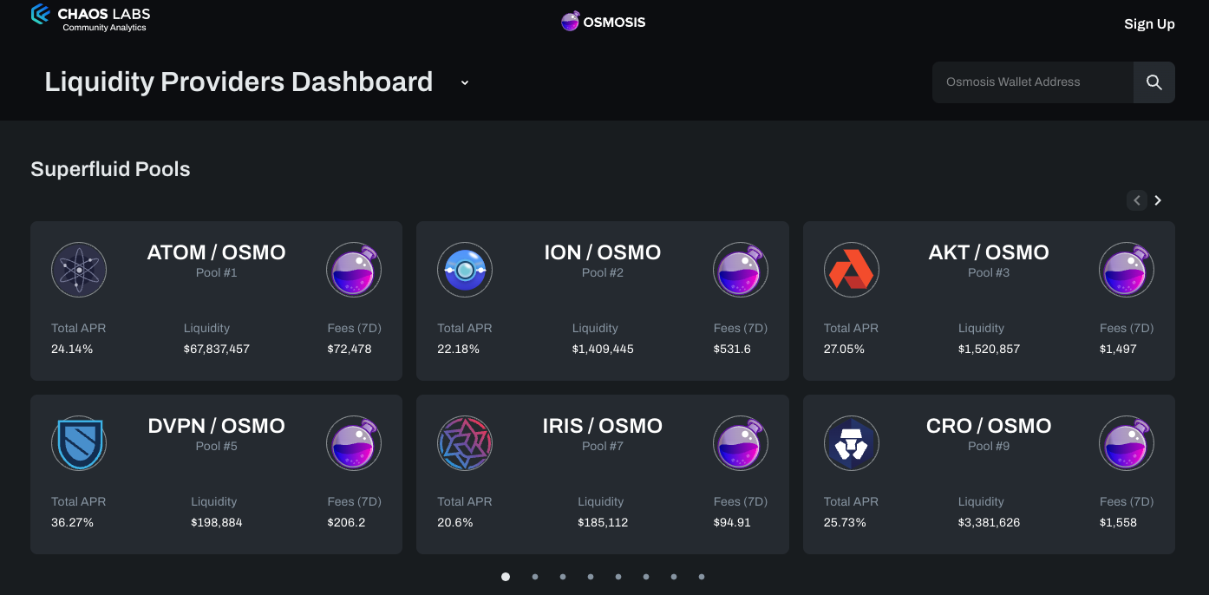This screenshot has height=595, width=1209.
Task: Click the CRO lion icon in Pool #9
Action: (851, 443)
